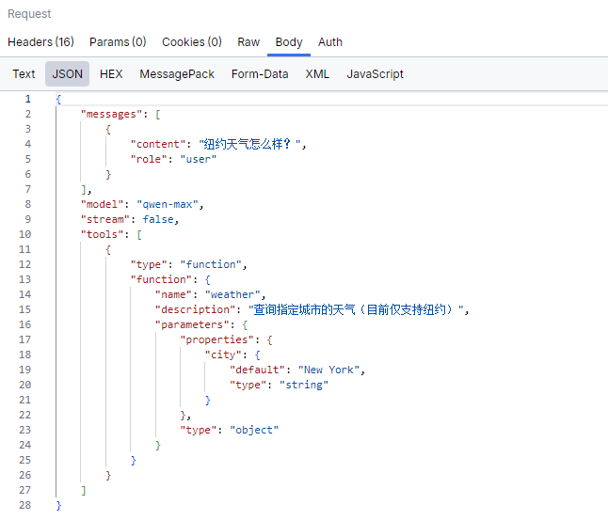Click the false value for stream
The width and height of the screenshot is (608, 520).
coord(158,219)
